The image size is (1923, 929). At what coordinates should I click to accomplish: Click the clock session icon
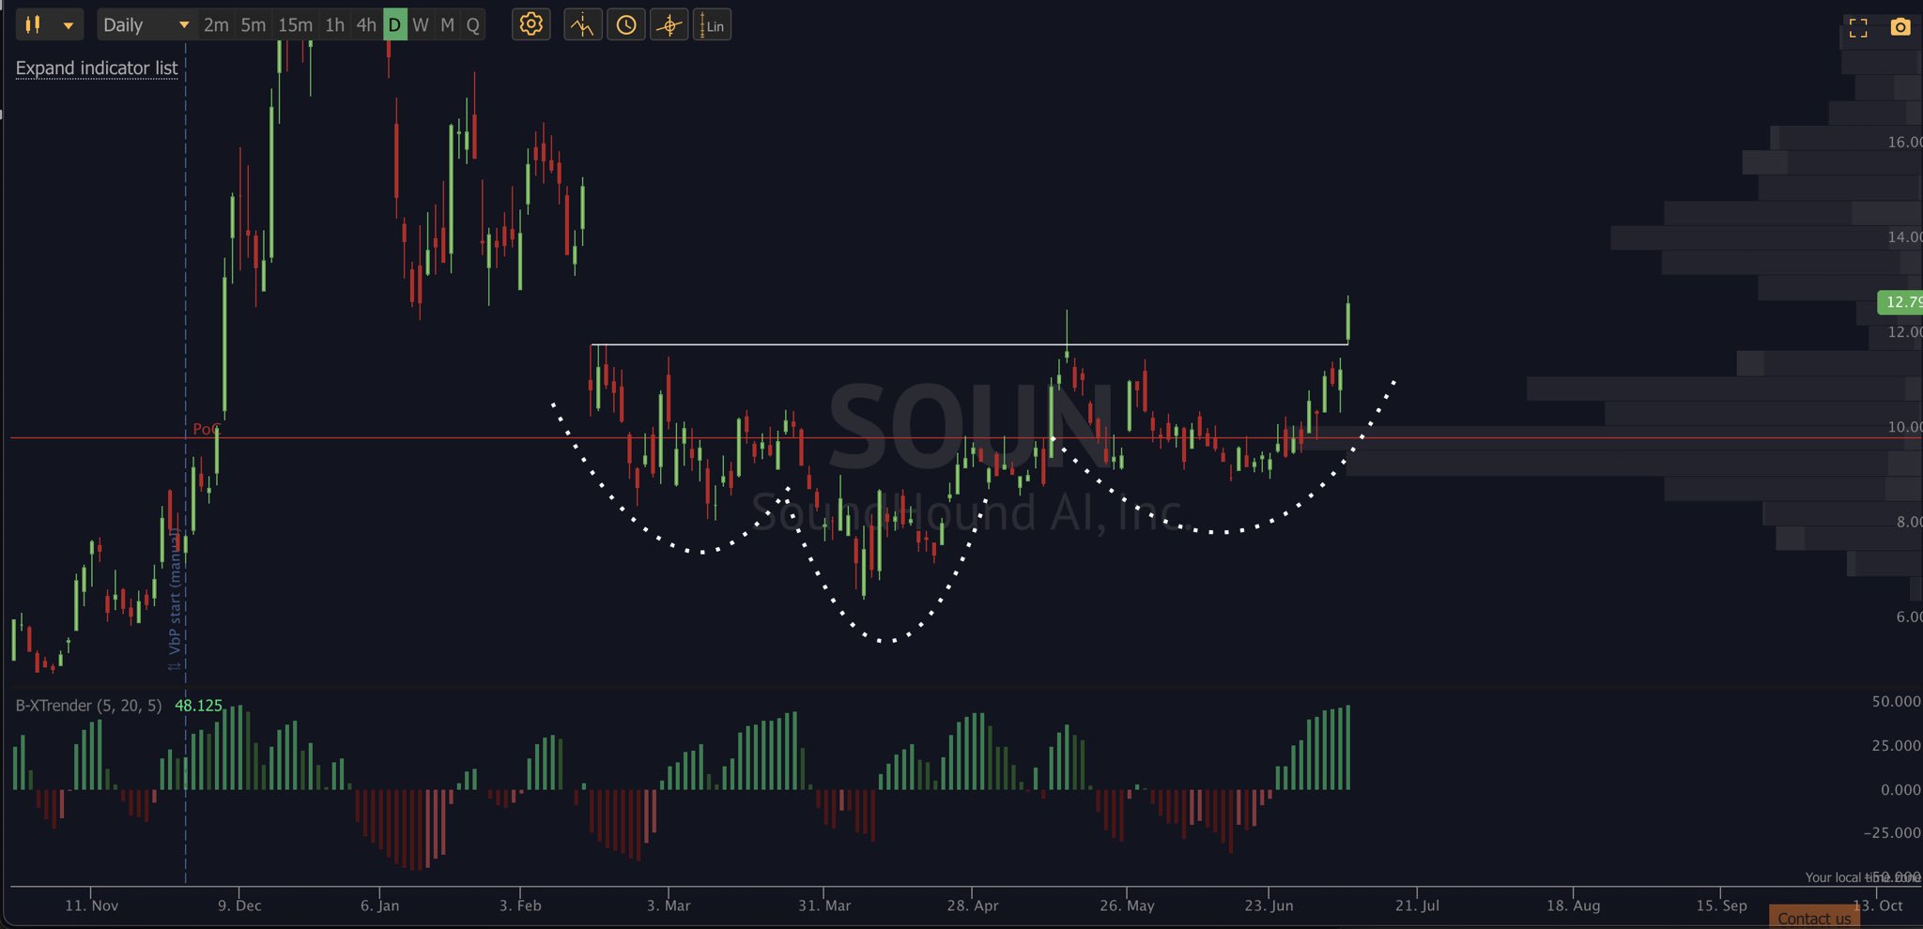625,25
